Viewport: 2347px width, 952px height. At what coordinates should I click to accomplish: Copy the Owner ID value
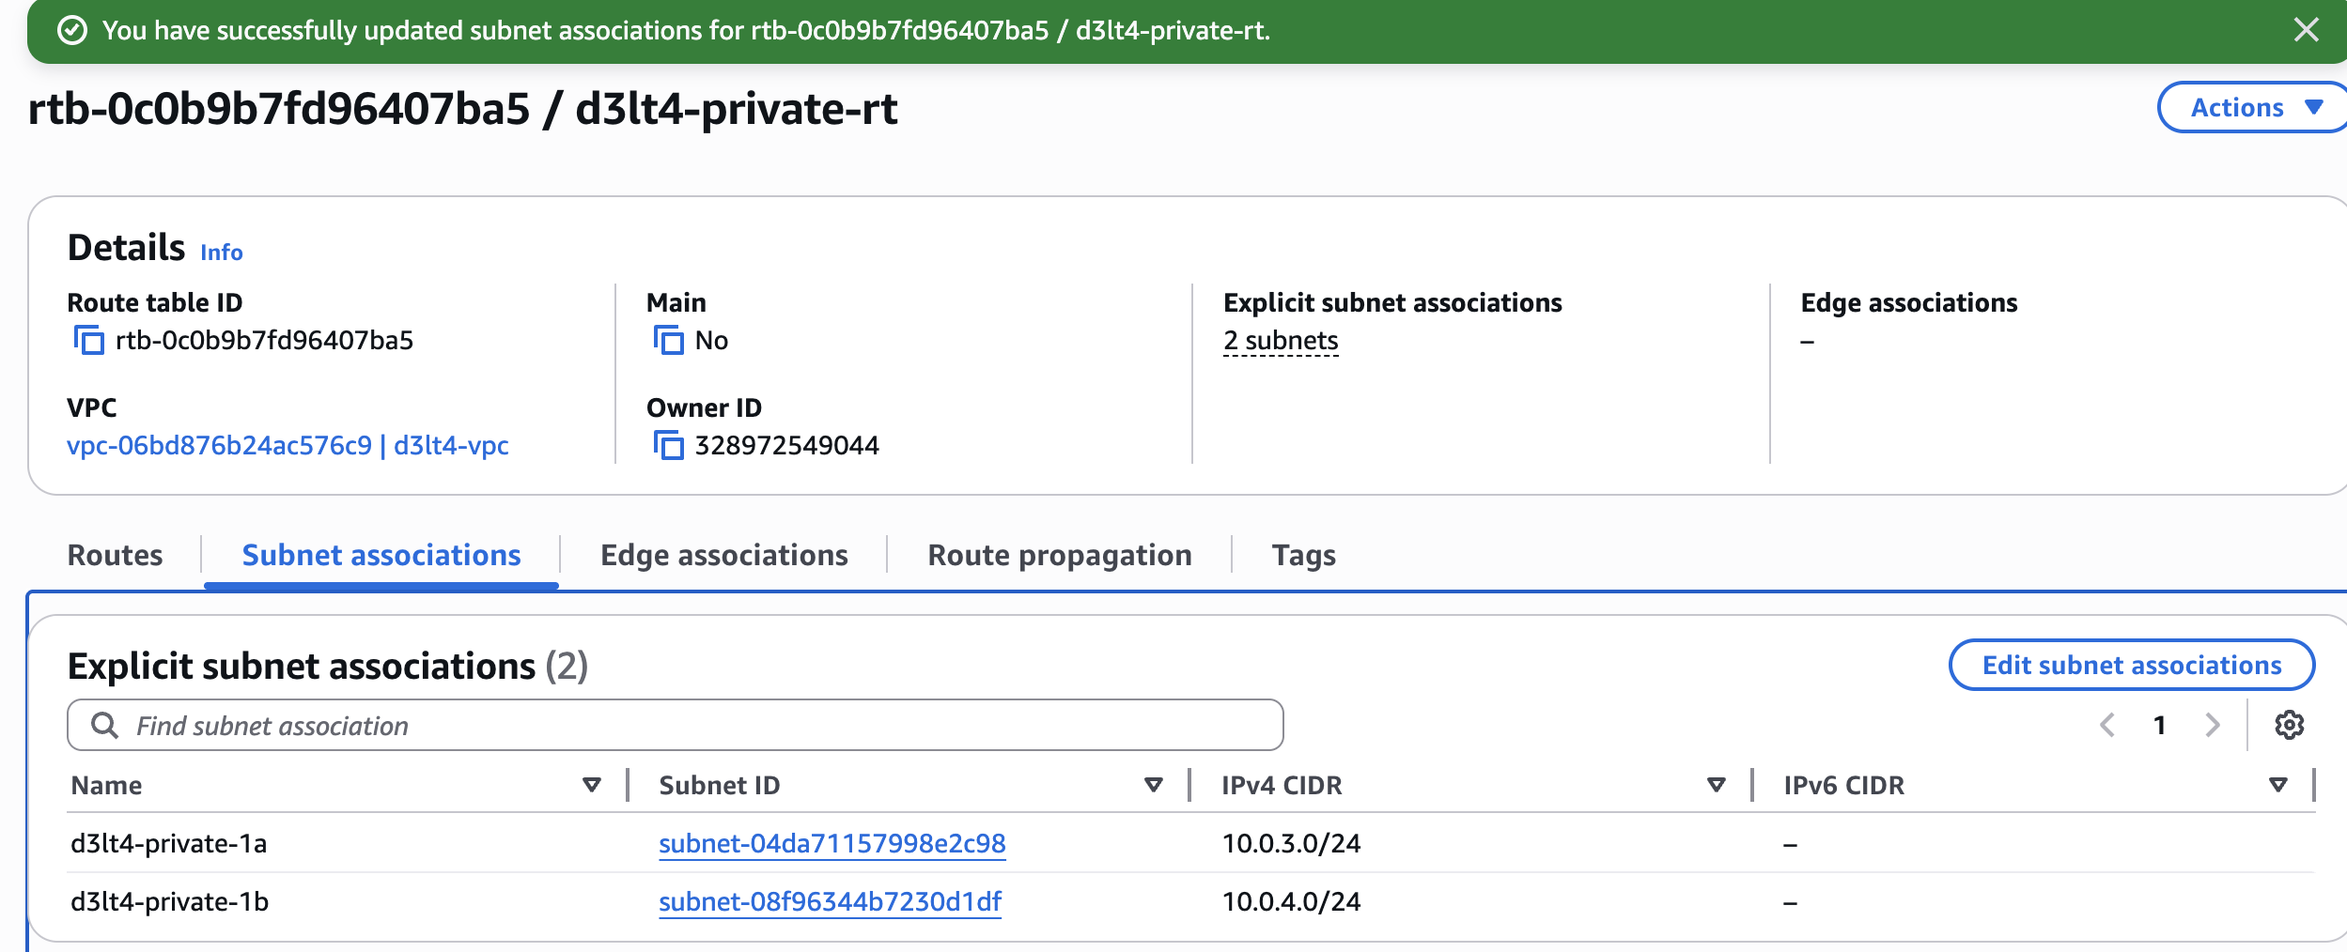(669, 447)
